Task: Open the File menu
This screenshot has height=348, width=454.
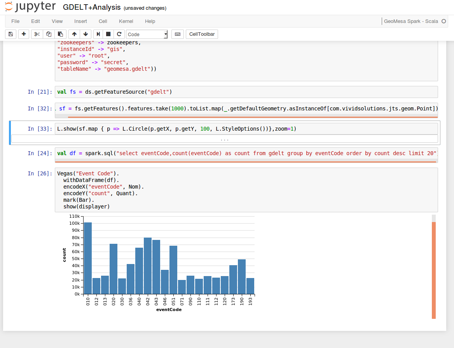Action: 15,21
